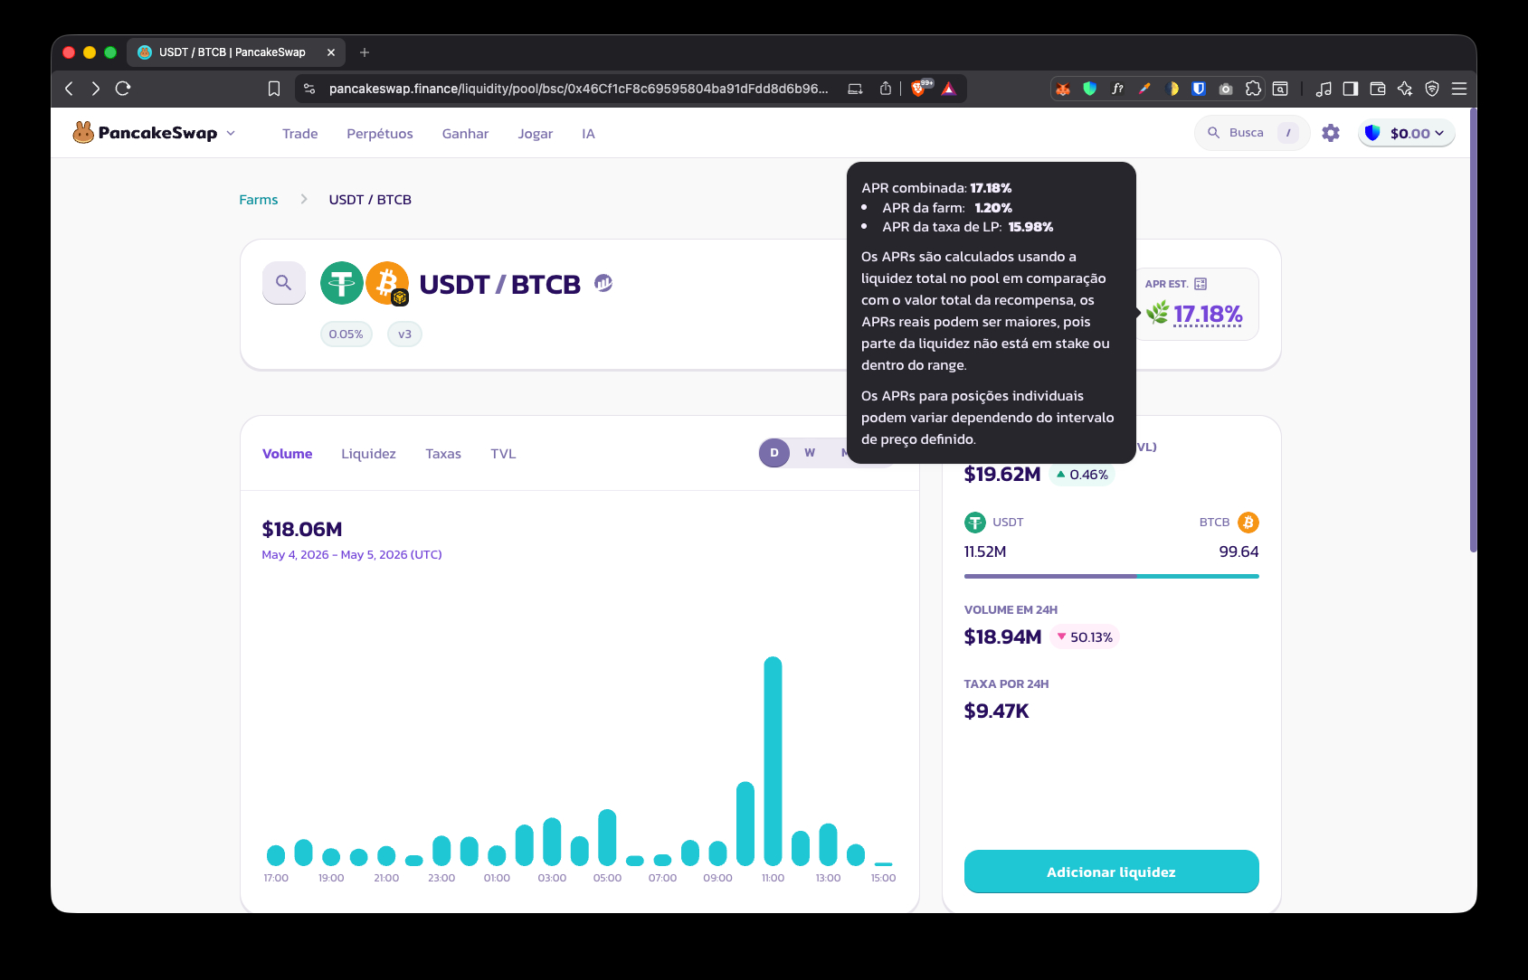Switch to the Volume chart tab
The height and width of the screenshot is (980, 1528).
pos(288,454)
